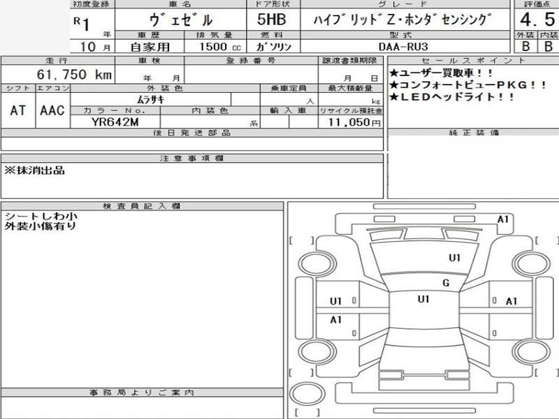Select the U1 mark on the hood
This screenshot has width=559, height=419.
[455, 258]
